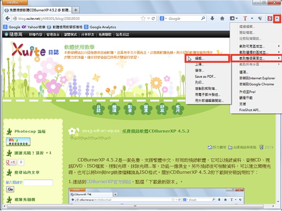This screenshot has height=211, width=282.
Task: Open the Google Analytics bookmark
Action: [x=100, y=27]
